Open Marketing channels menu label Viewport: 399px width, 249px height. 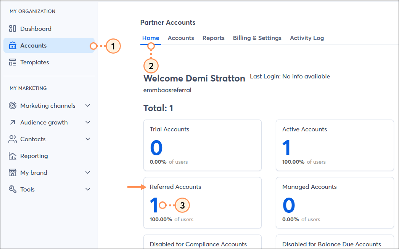tap(48, 105)
